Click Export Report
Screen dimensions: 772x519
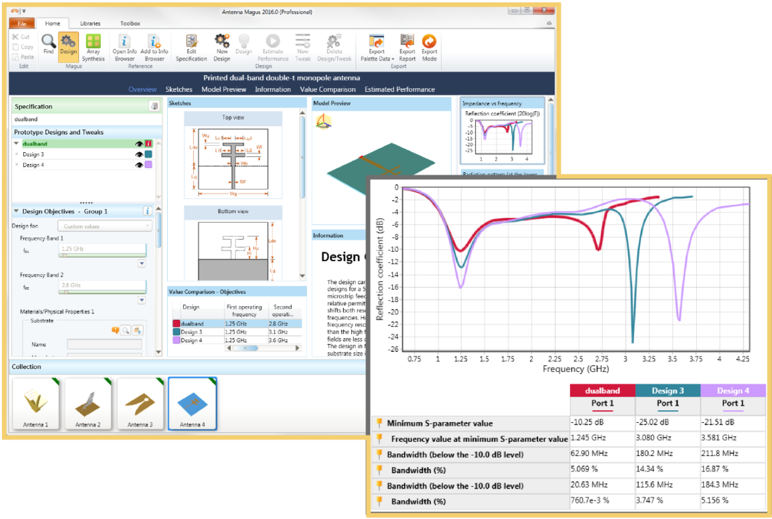point(407,47)
